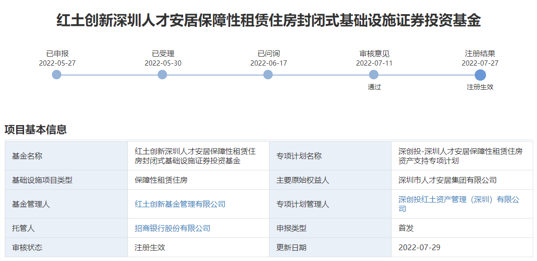Click the 专项计划名称 label cell
The image size is (537, 261).
299,156
